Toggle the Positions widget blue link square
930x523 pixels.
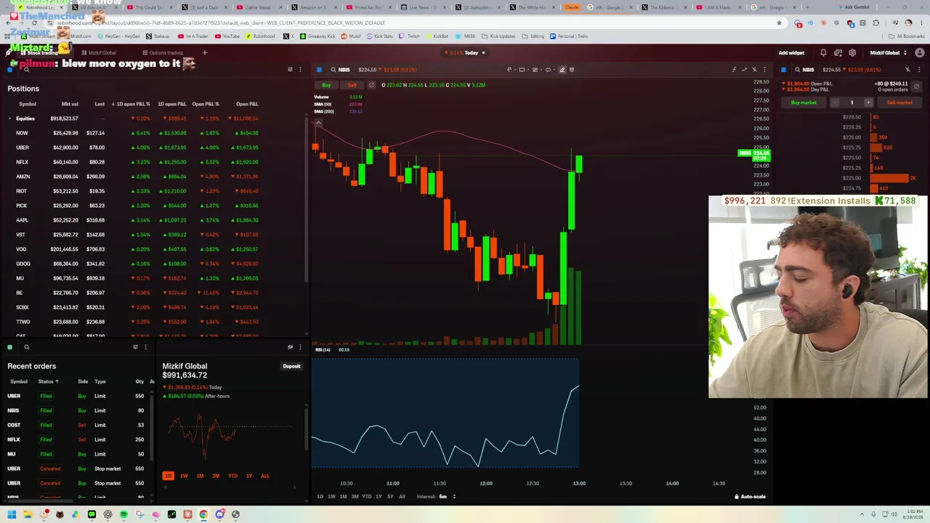tap(10, 70)
